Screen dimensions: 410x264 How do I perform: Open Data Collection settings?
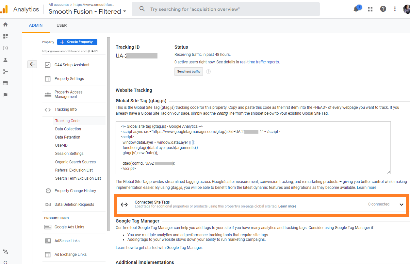coord(68,129)
